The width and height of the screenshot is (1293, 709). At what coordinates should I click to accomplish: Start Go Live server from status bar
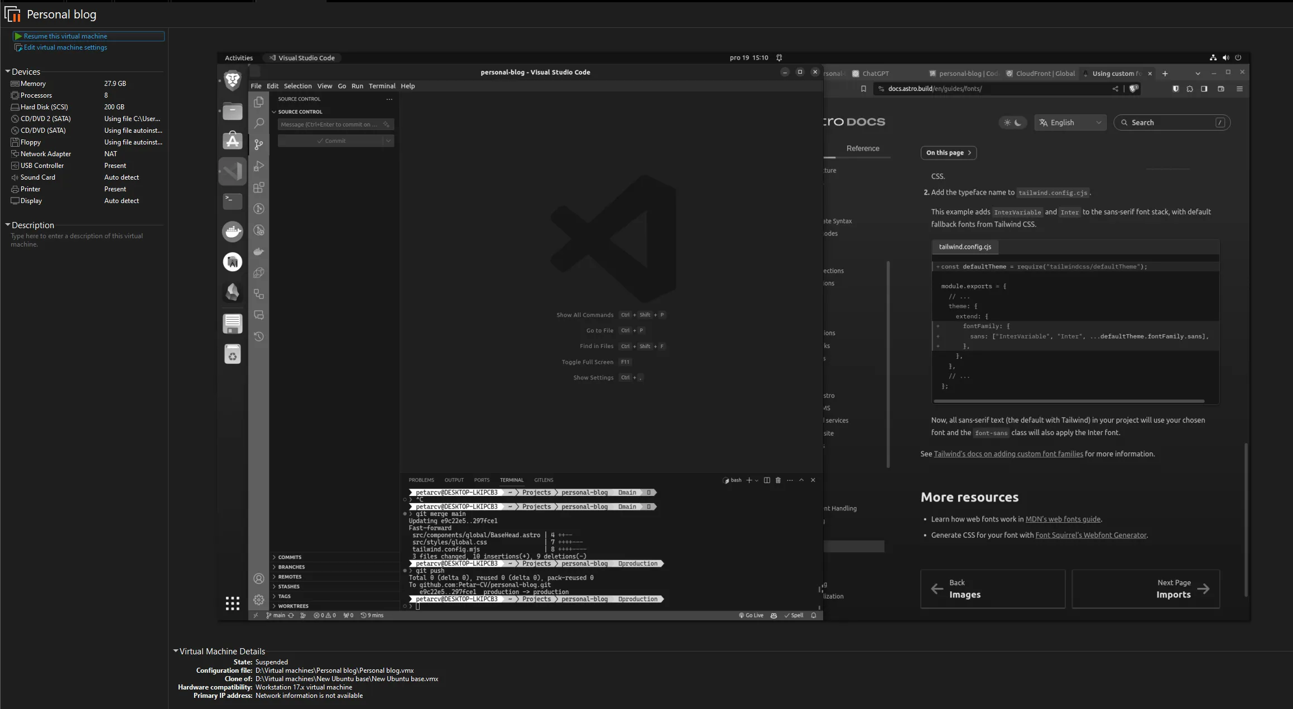pos(751,615)
